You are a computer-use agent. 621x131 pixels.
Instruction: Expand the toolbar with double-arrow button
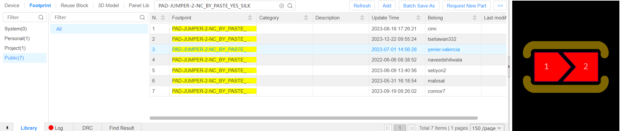coord(500,6)
